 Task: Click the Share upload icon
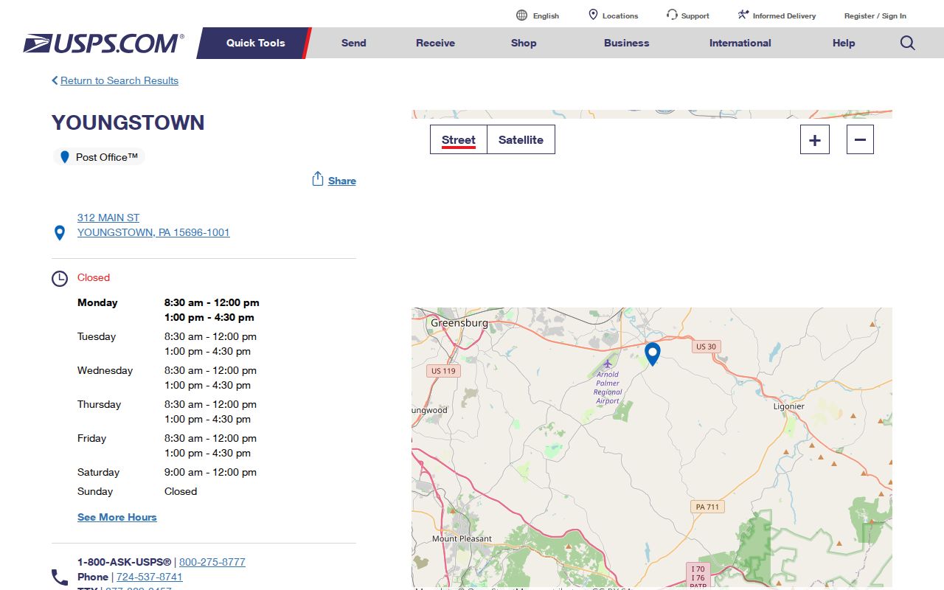pos(318,179)
